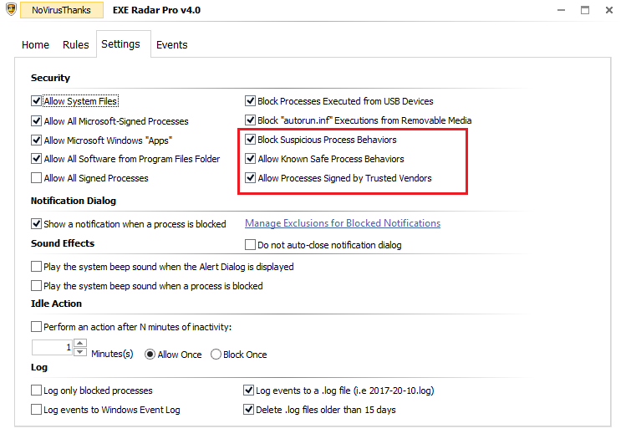626x439 pixels.
Task: Decrease inactivity minutes with down arrow
Action: click(80, 351)
